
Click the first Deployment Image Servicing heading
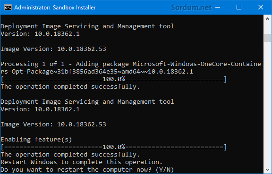click(87, 26)
